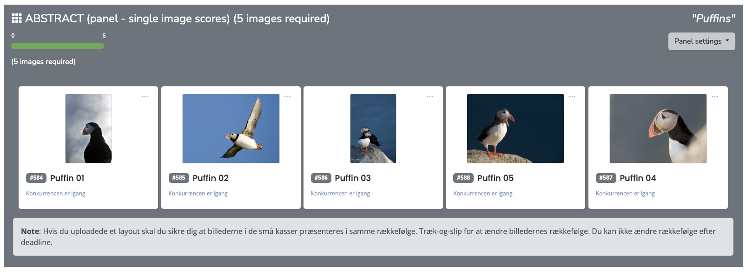Click the #588 ID badge
The height and width of the screenshot is (272, 746).
463,178
